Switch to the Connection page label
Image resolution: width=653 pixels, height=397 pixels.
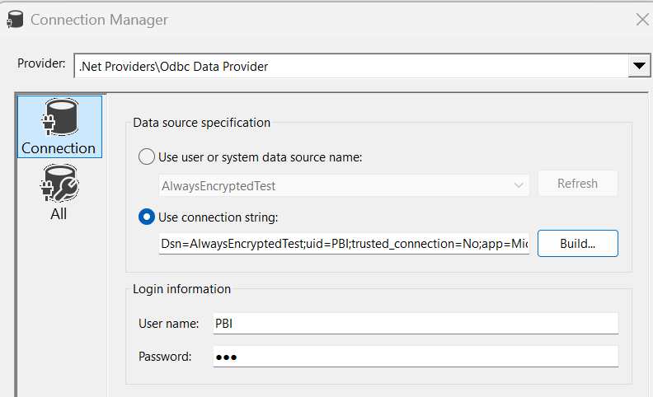(x=59, y=148)
